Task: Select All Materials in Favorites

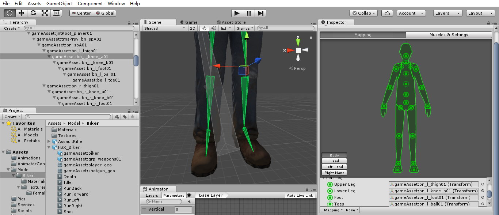Action: (30, 129)
